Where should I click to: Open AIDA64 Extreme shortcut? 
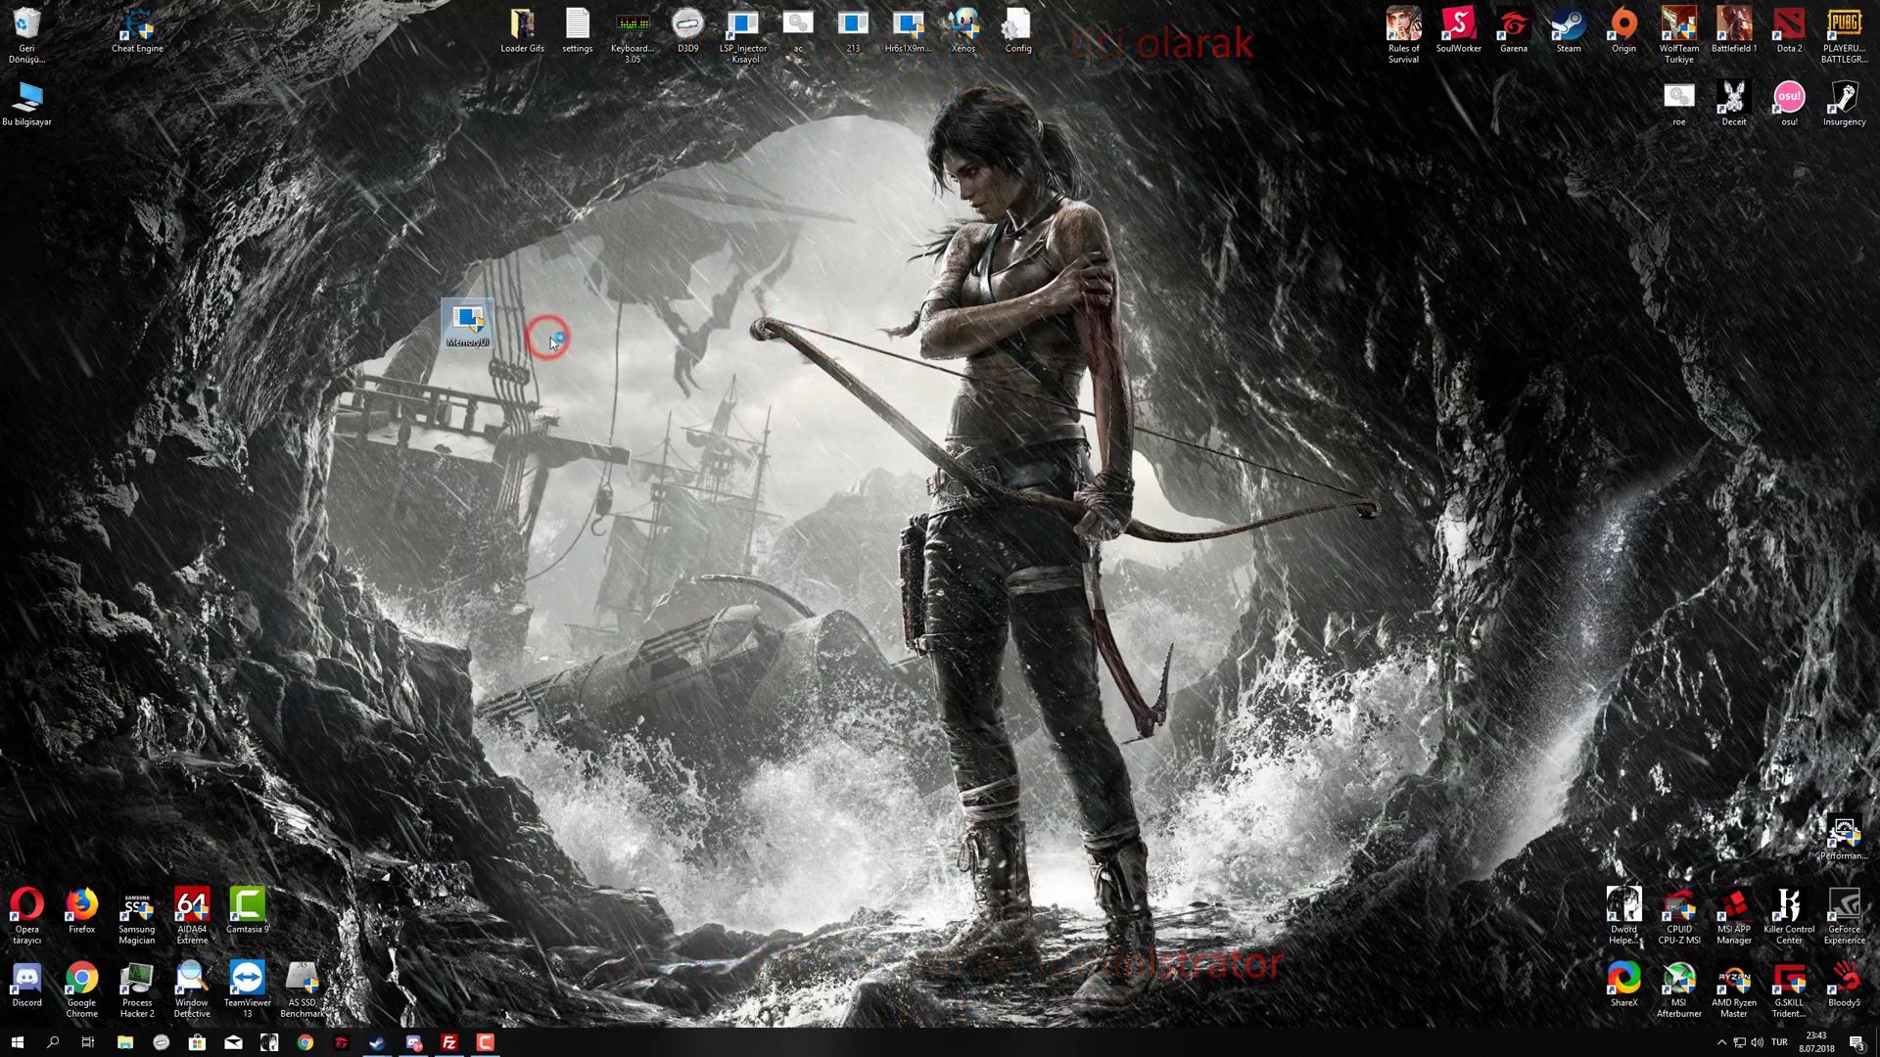click(192, 917)
